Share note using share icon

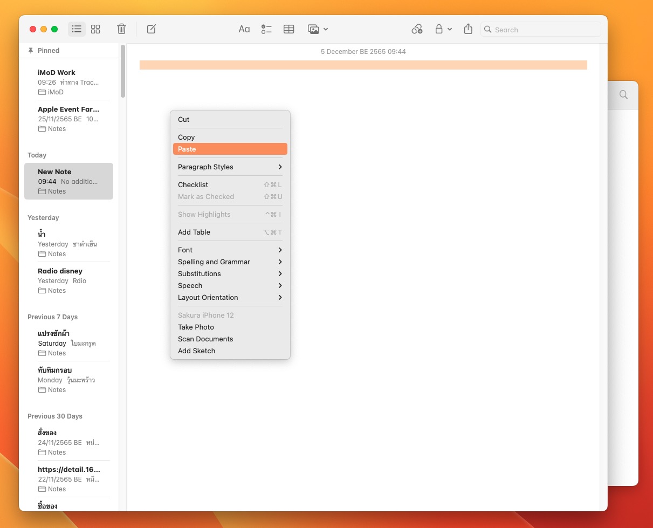click(468, 29)
